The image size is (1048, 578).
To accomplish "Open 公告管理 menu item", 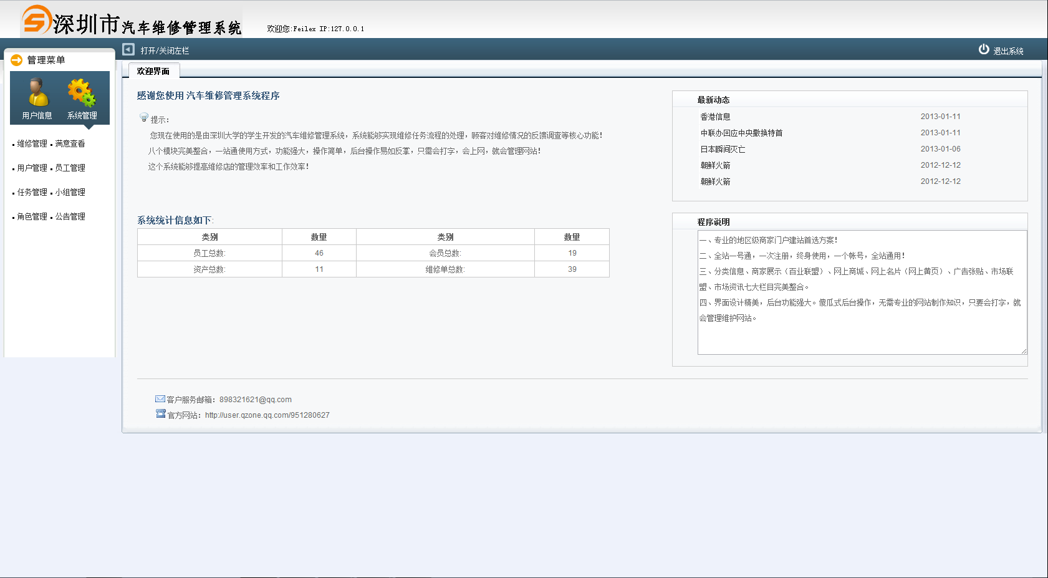I will tap(70, 216).
